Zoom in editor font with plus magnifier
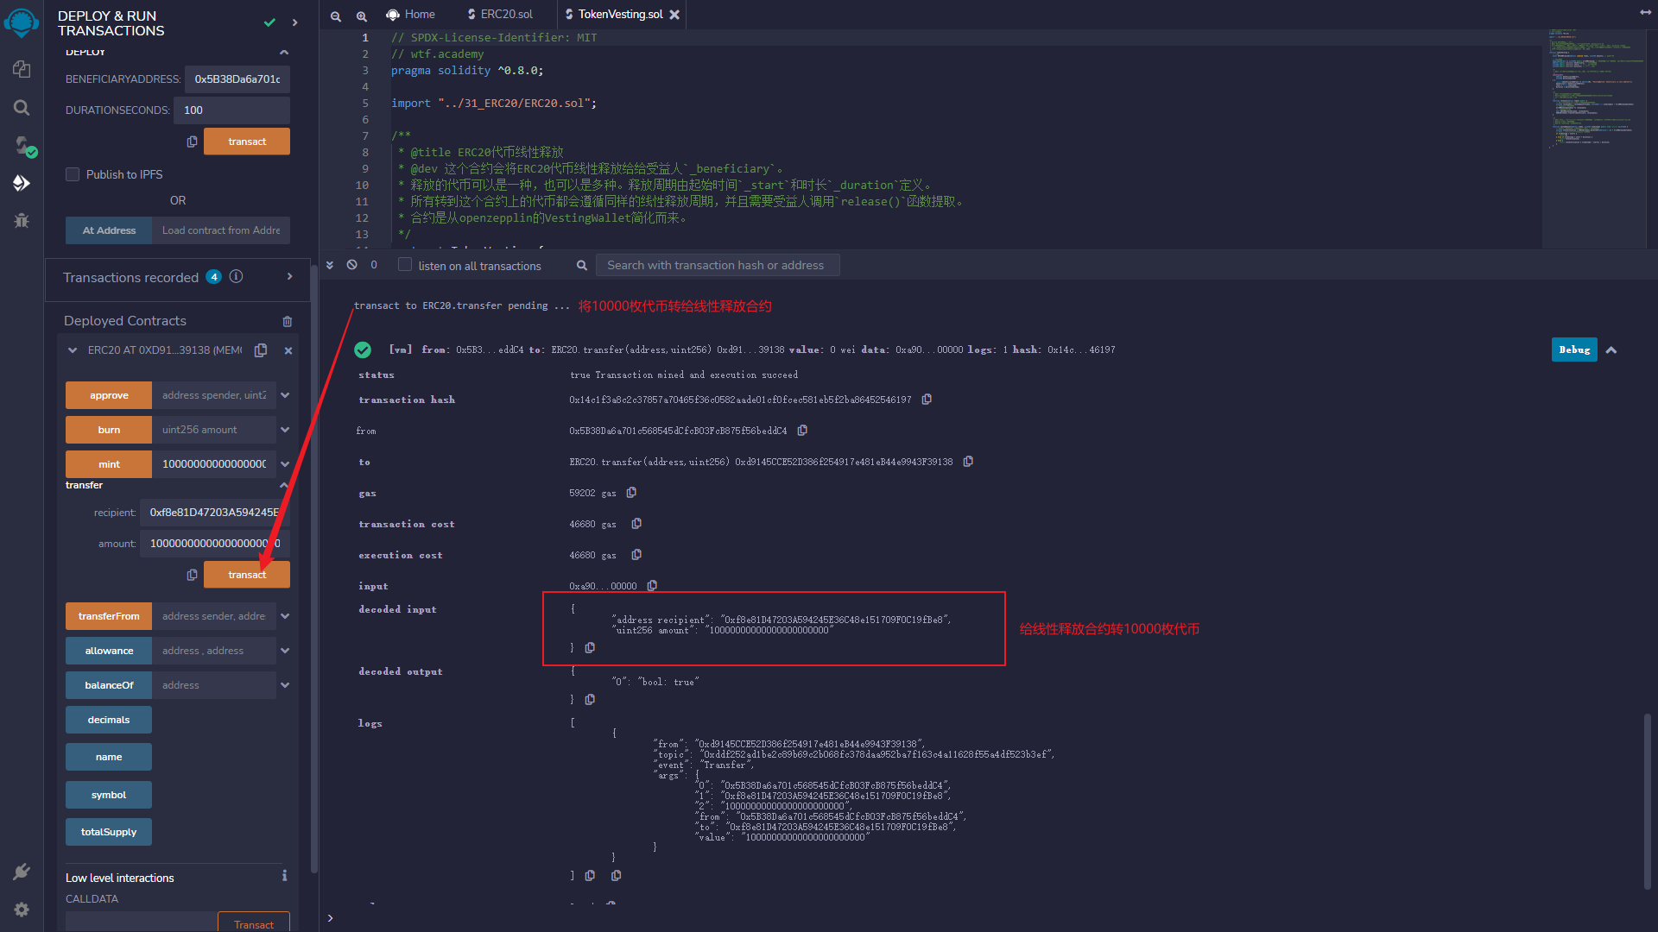 362,16
